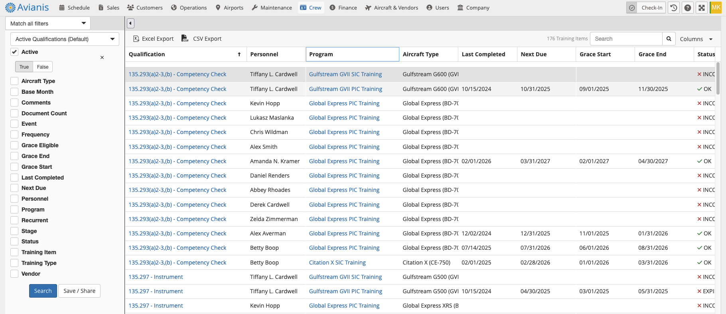The height and width of the screenshot is (314, 726).
Task: Click the Excel Export icon
Action: pos(136,39)
